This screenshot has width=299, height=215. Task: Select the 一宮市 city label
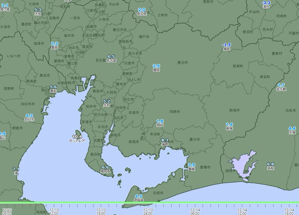coord(75,18)
